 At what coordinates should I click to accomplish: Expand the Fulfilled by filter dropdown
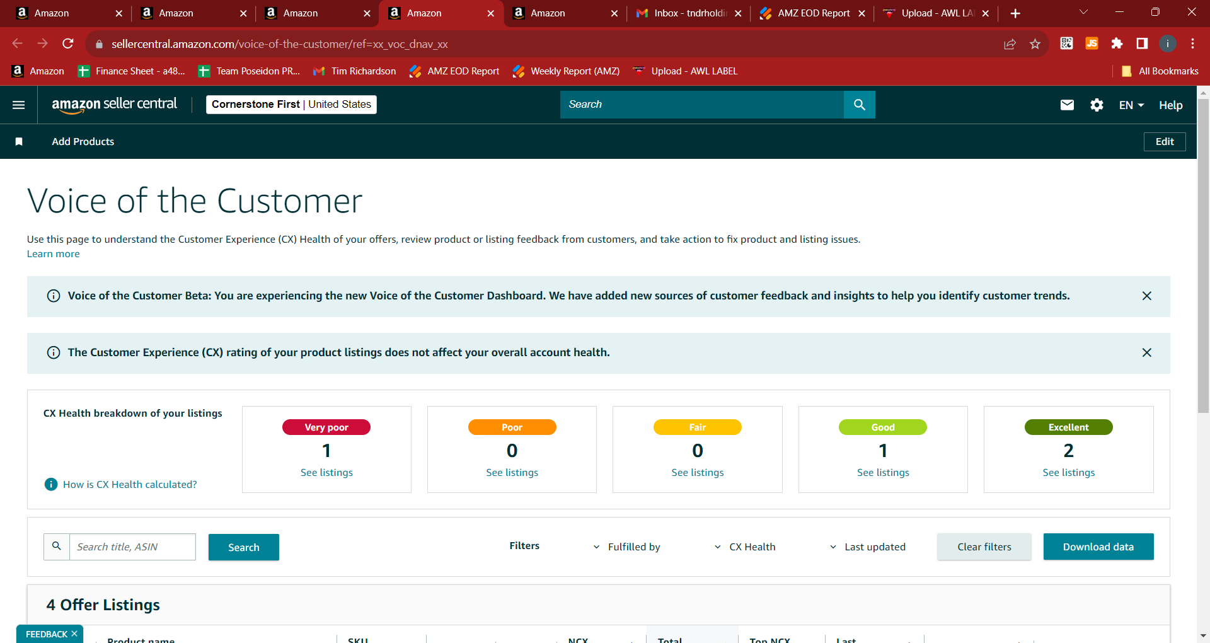(627, 547)
